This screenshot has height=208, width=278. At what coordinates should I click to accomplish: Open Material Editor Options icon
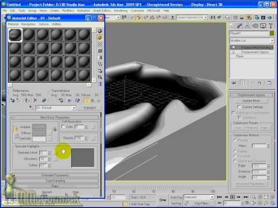[x=100, y=71]
